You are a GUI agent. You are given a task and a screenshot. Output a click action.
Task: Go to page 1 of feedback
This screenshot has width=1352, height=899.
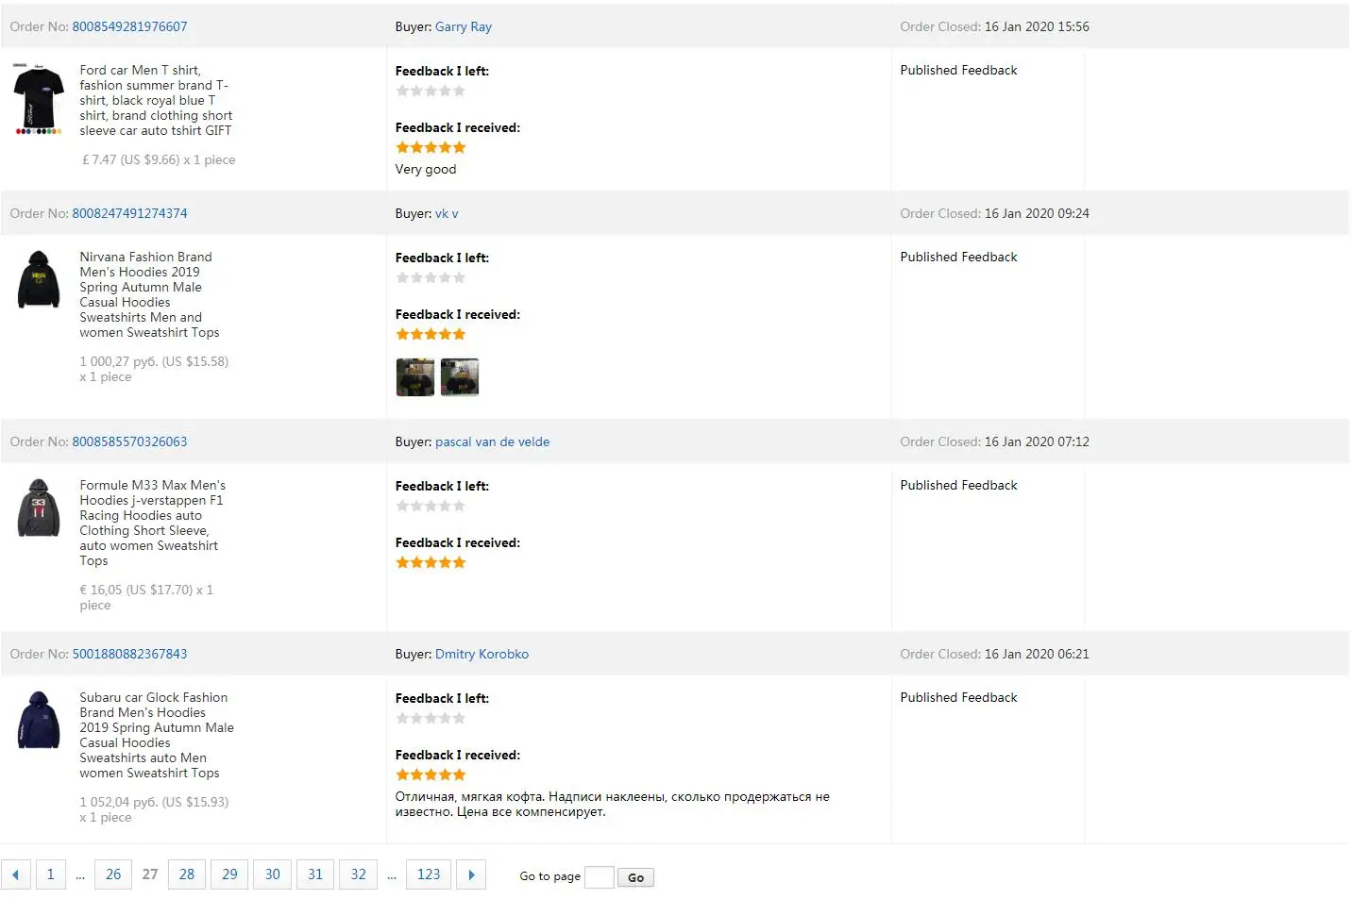50,874
